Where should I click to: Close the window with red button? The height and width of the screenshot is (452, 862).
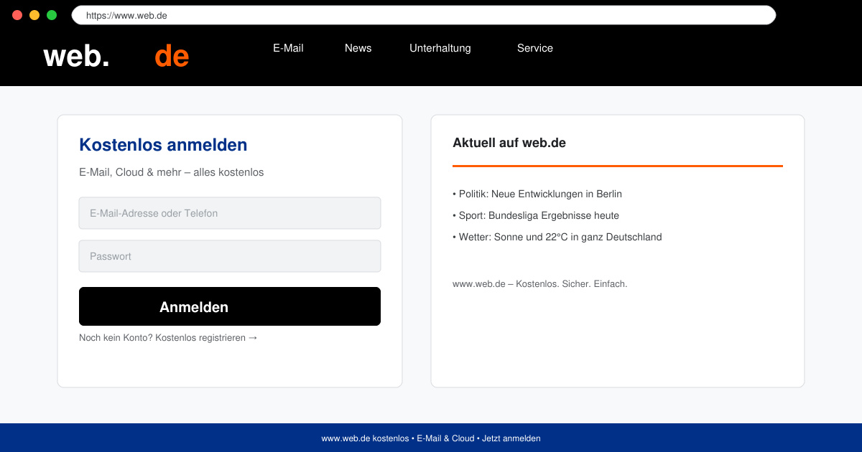(x=17, y=15)
